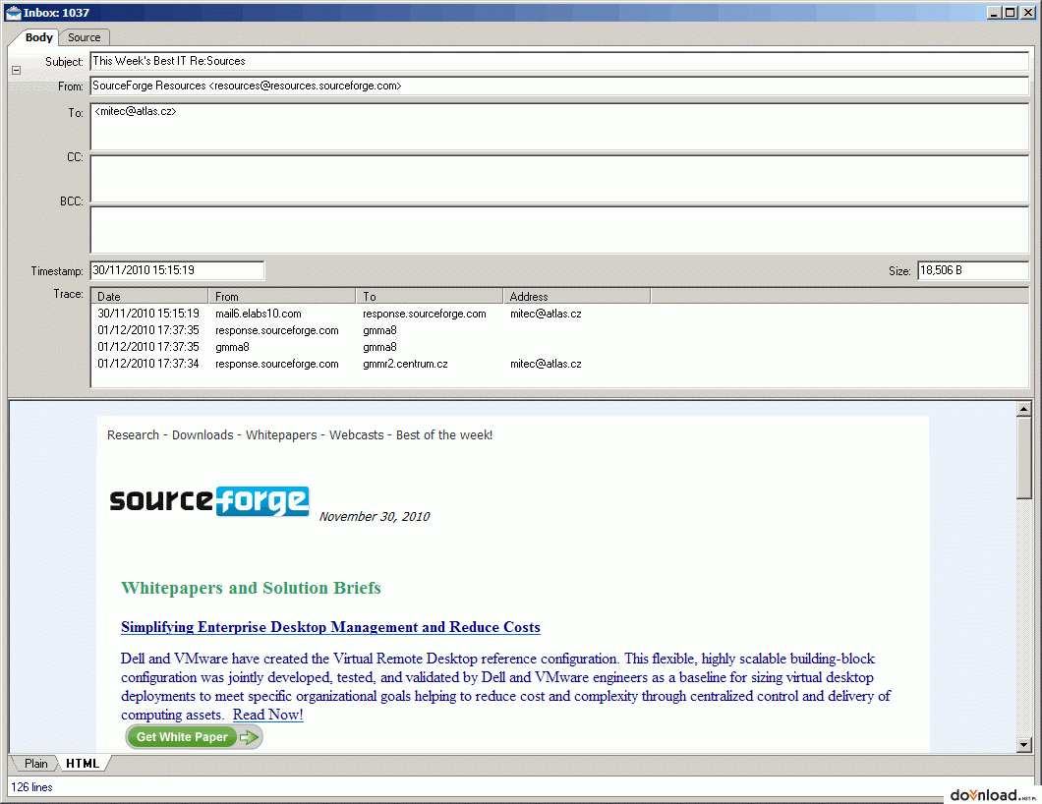This screenshot has height=804, width=1042.
Task: Click the message body scrollbar thumb
Action: (x=1024, y=458)
